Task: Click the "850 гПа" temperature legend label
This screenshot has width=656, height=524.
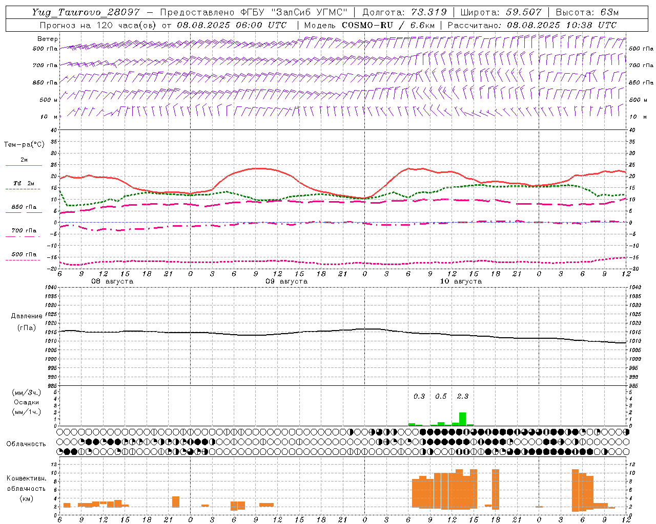Action: [24, 207]
